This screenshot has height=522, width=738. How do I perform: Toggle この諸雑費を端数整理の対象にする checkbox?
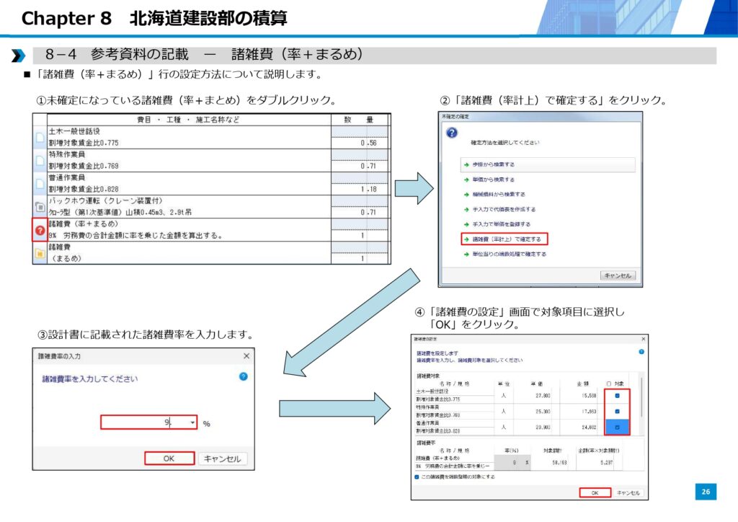point(417,477)
